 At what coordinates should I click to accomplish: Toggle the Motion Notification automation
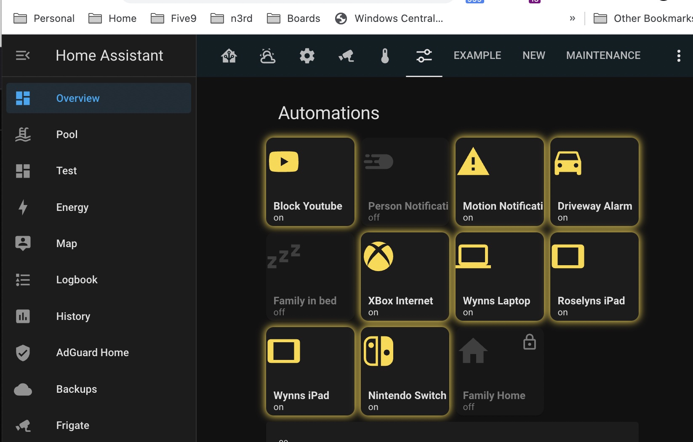(x=500, y=182)
